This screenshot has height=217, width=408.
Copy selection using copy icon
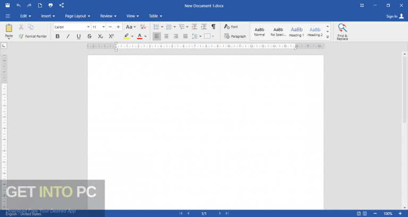tap(31, 27)
